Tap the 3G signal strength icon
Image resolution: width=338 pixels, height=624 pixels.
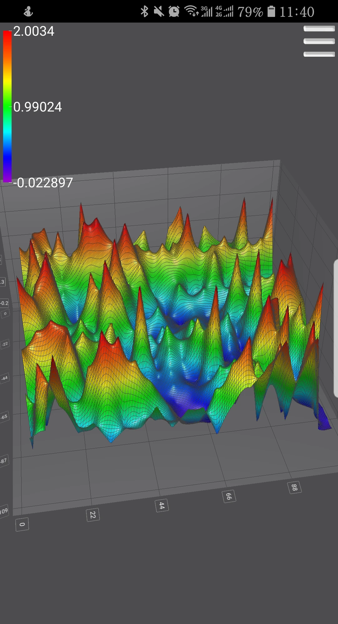pyautogui.click(x=207, y=11)
